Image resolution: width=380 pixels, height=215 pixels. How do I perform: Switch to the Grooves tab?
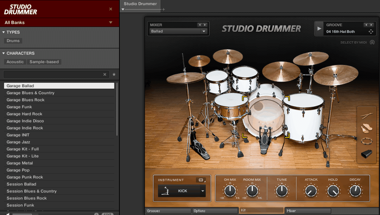click(168, 211)
